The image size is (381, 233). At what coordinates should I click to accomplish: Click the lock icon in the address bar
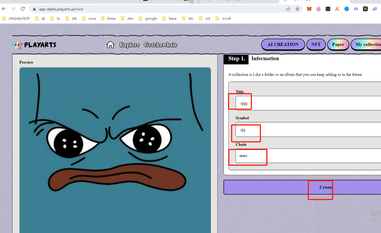coord(34,9)
